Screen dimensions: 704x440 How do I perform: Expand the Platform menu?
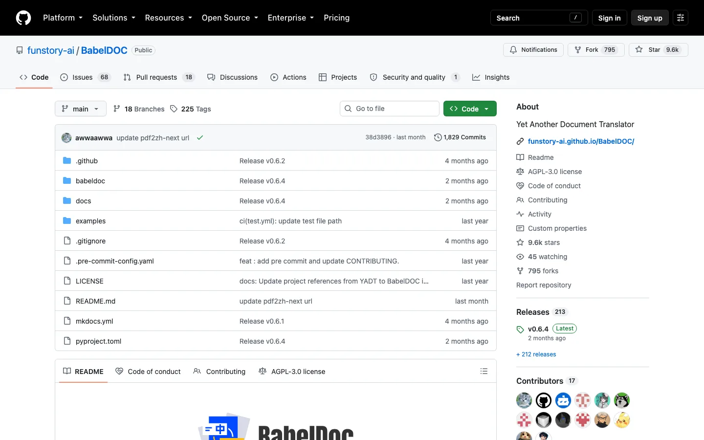pos(63,18)
